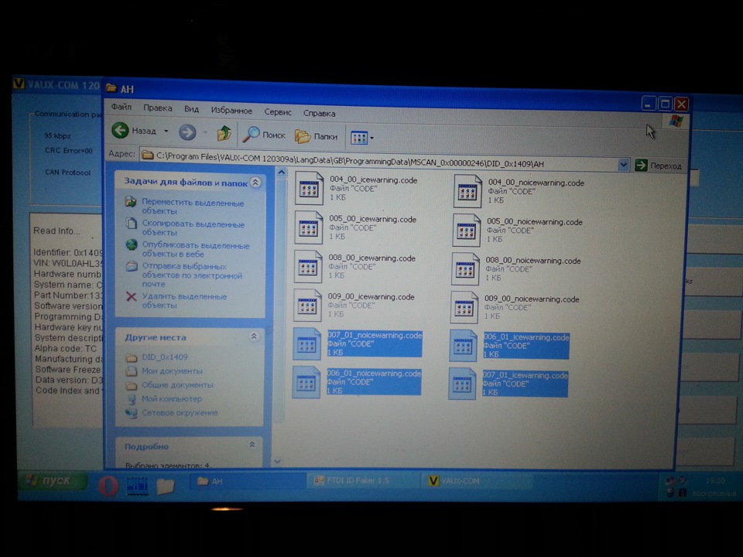
Task: Open the Избранное menu
Action: [231, 111]
